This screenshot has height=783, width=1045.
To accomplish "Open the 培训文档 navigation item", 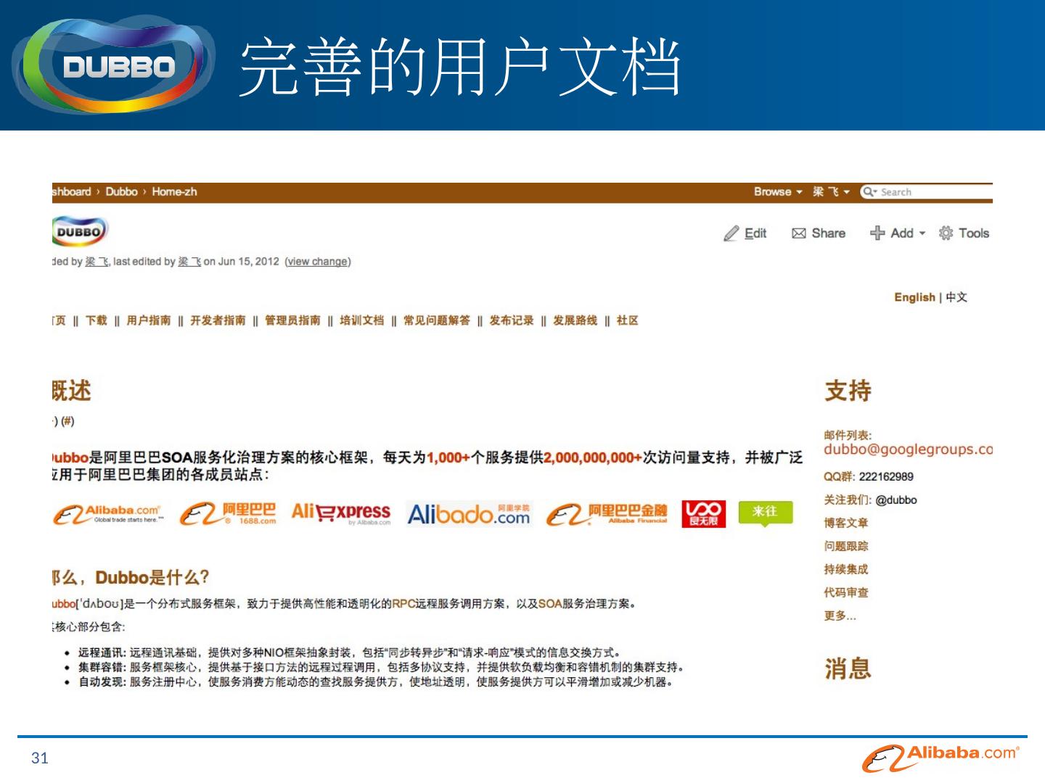I will click(362, 320).
